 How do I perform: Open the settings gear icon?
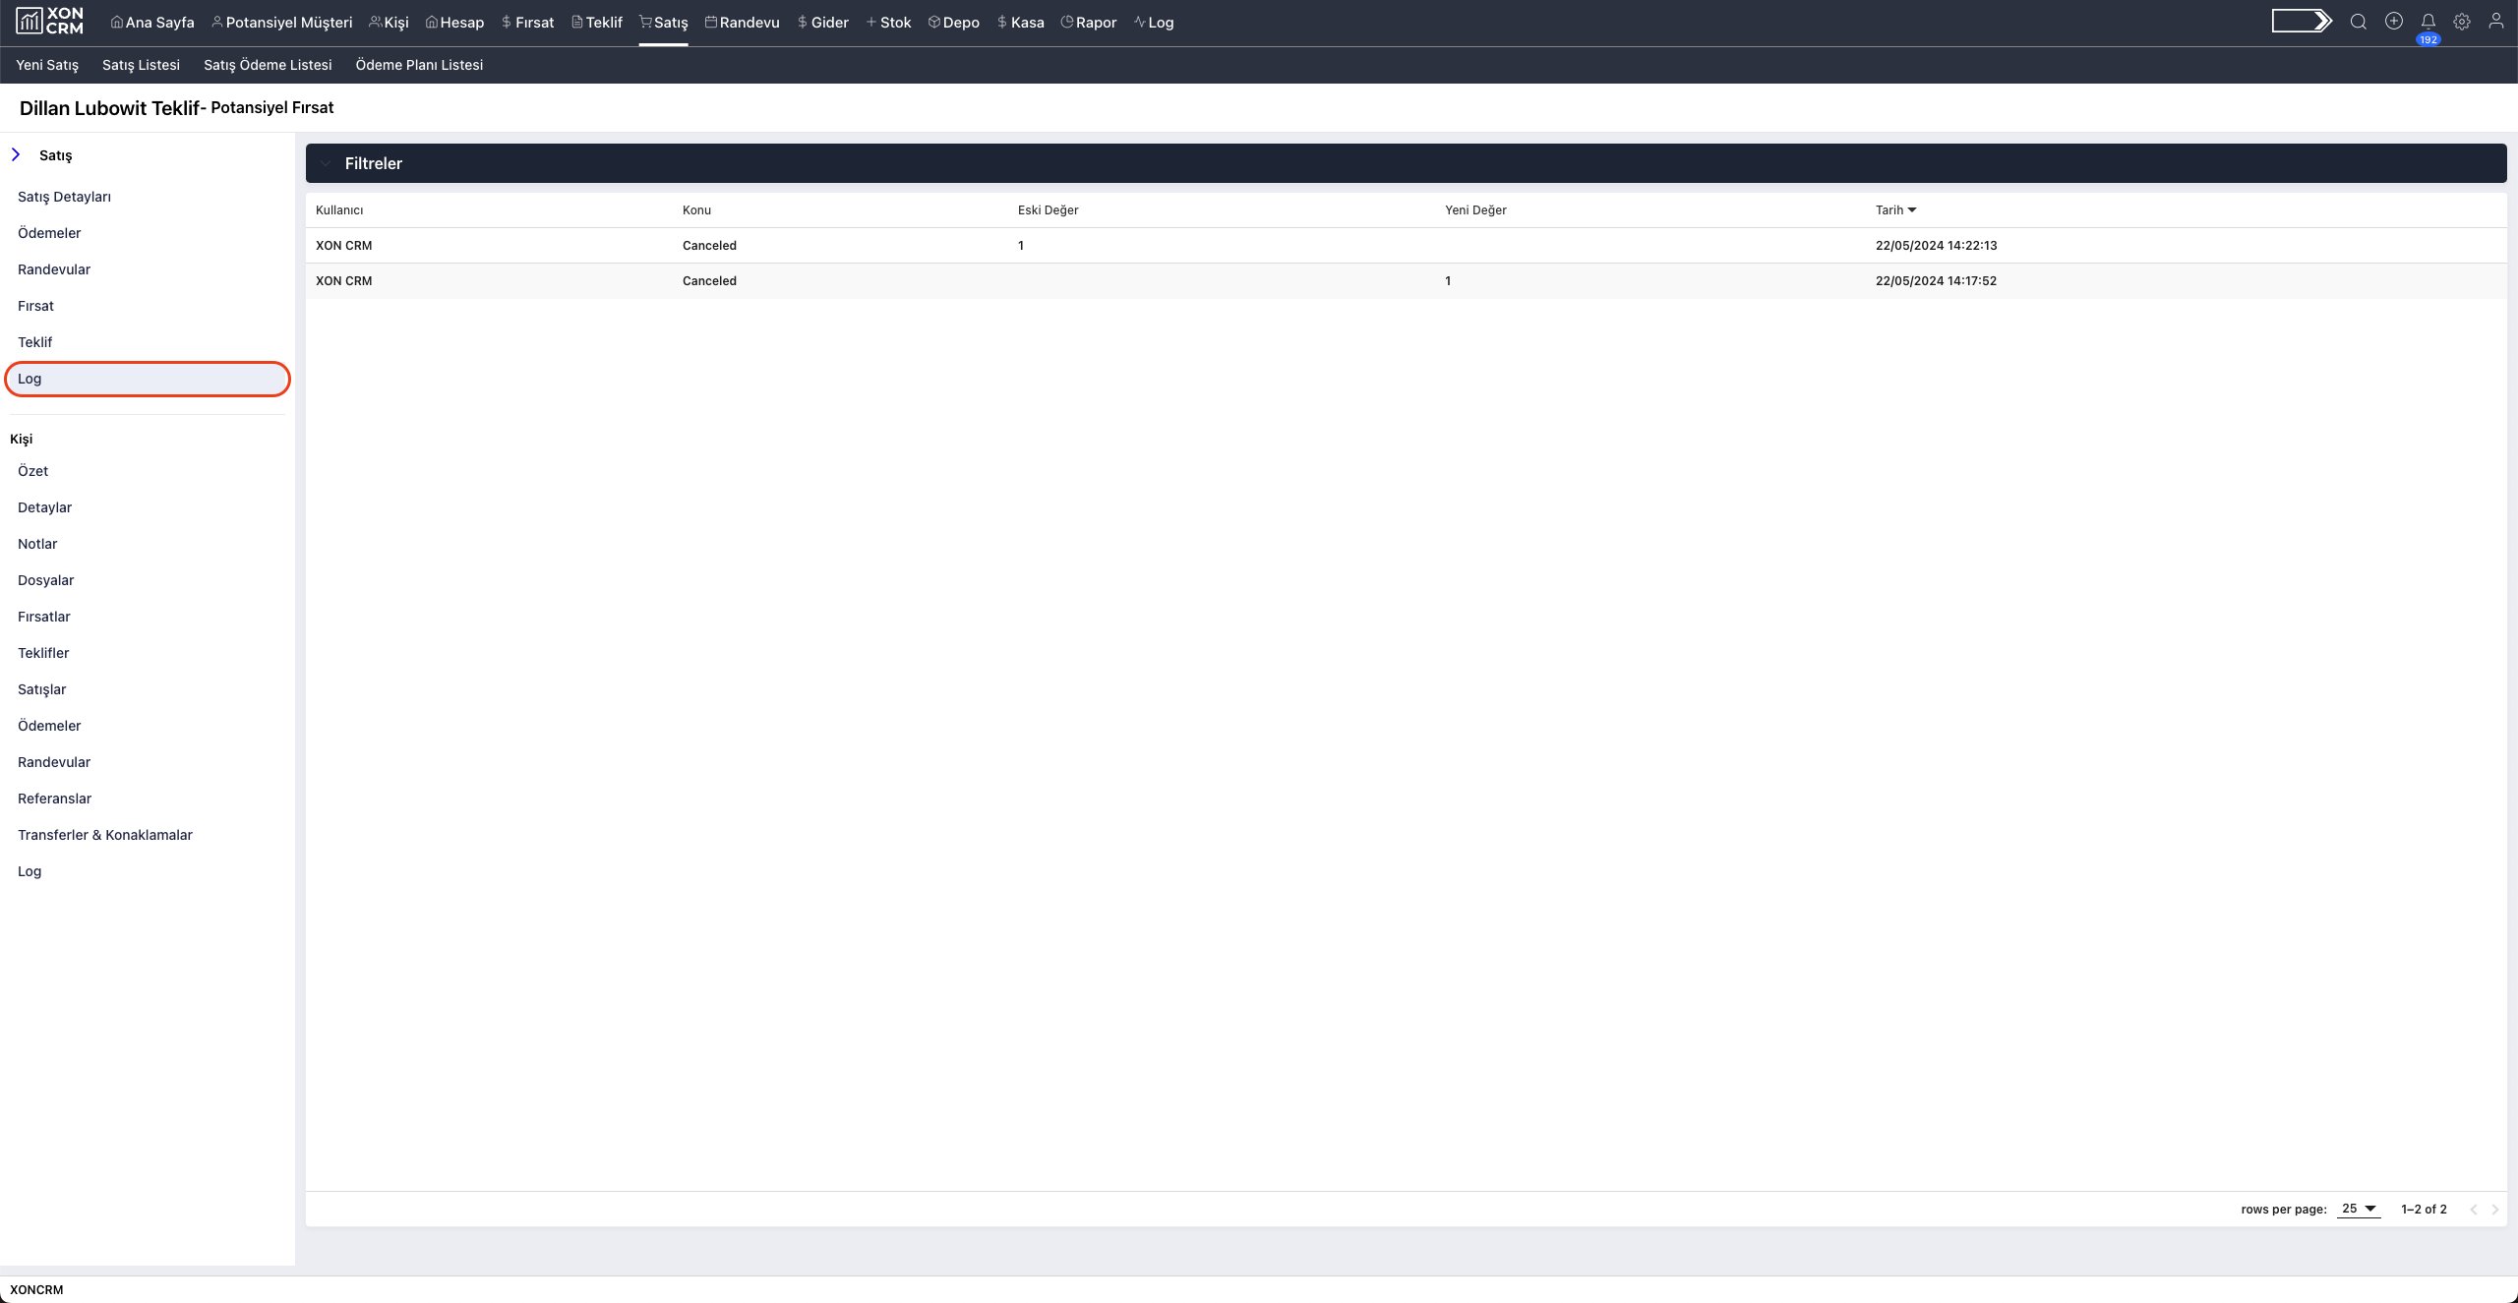coord(2461,22)
